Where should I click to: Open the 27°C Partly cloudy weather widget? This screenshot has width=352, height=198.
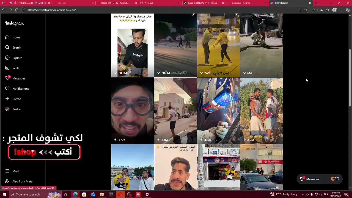coord(284,194)
